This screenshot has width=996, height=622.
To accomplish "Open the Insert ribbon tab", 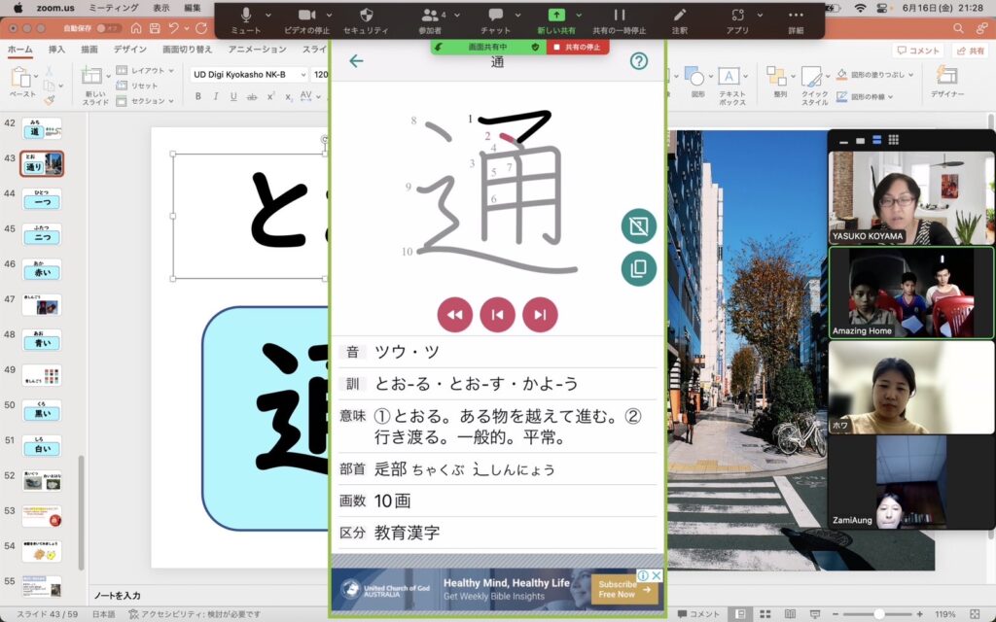I will (x=56, y=50).
